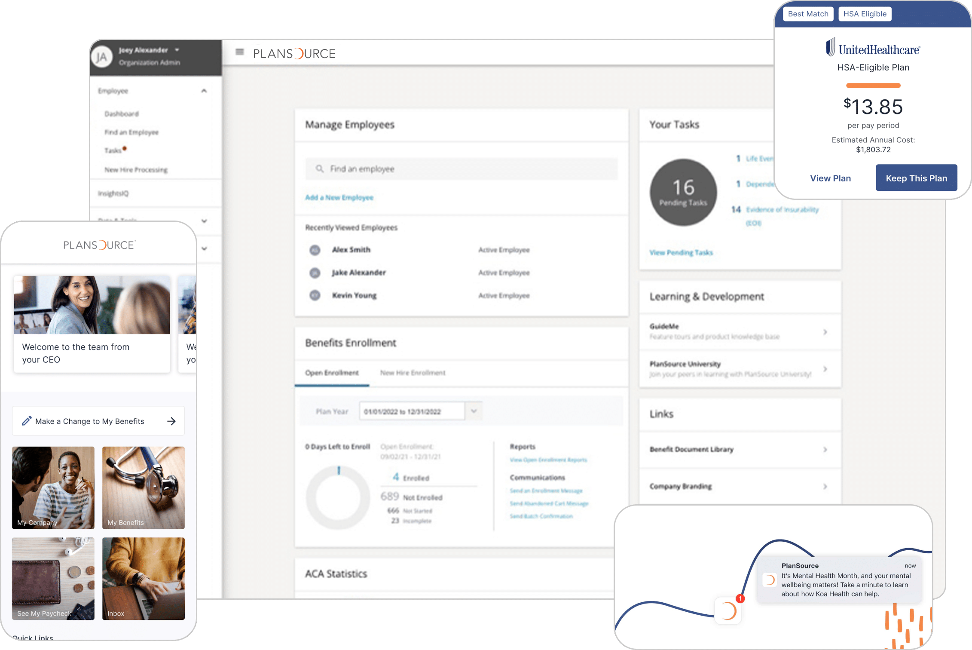Click the PlanSource notification app icon with badge
The image size is (972, 650).
pos(728,610)
